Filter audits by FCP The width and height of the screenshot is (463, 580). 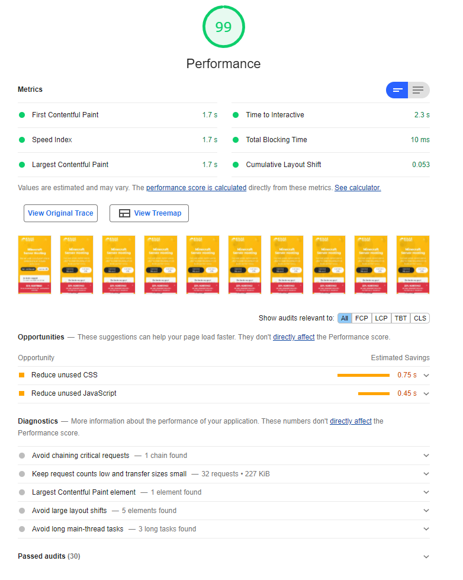362,318
